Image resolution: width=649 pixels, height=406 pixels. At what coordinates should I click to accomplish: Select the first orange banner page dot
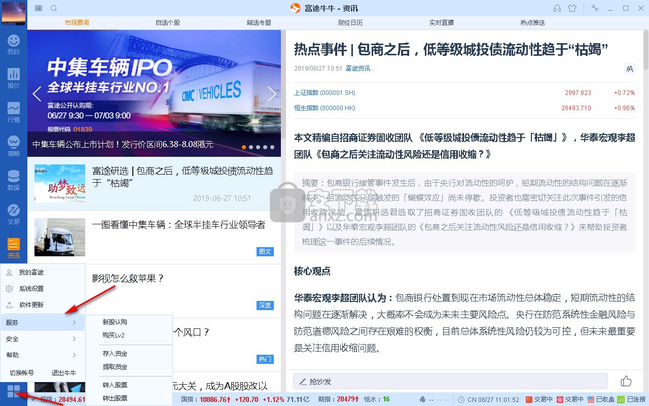point(244,147)
